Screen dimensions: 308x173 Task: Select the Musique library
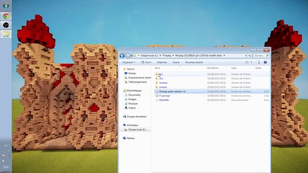click(x=133, y=104)
